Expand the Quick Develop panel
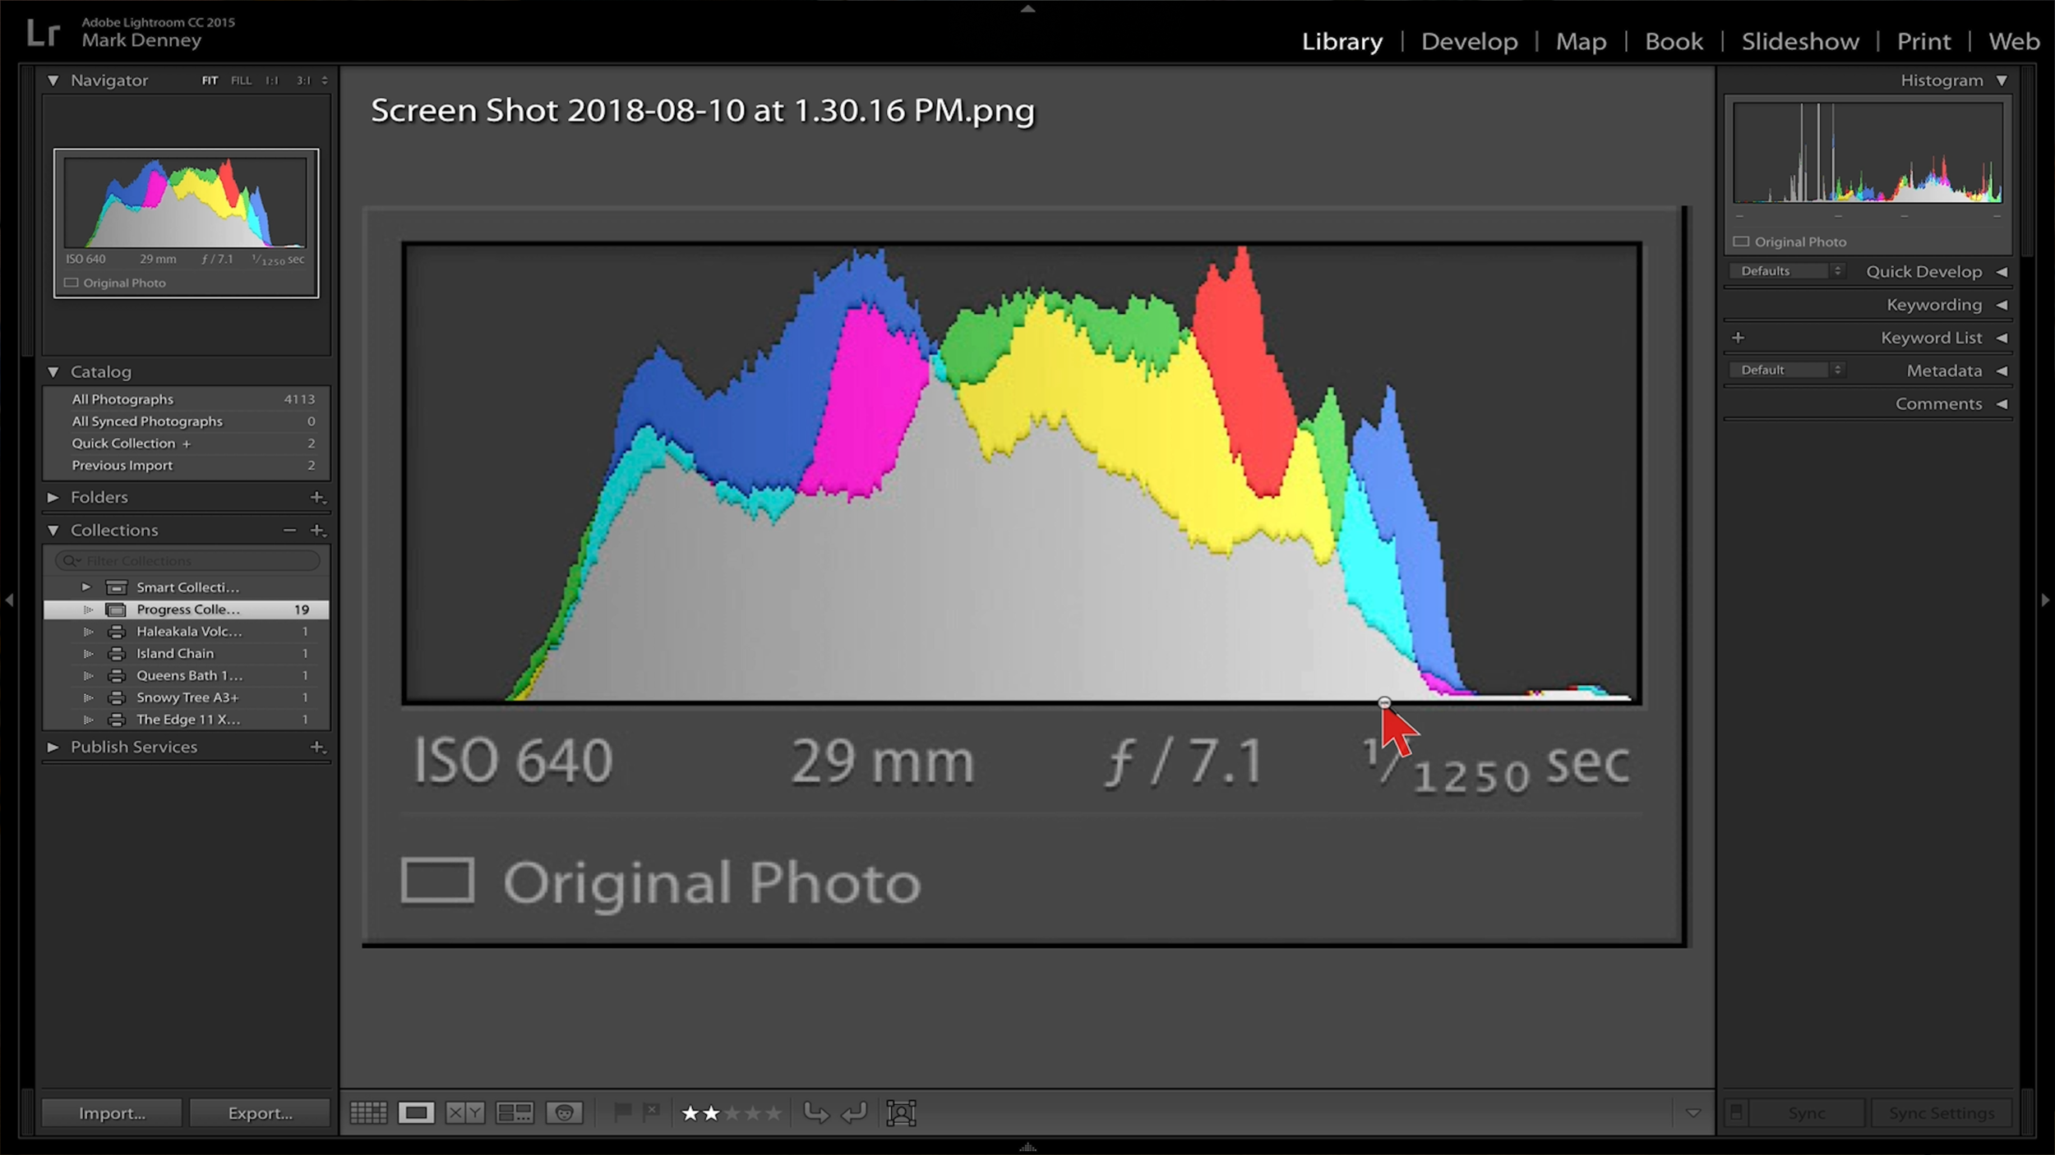This screenshot has width=2055, height=1155. pyautogui.click(x=2002, y=272)
